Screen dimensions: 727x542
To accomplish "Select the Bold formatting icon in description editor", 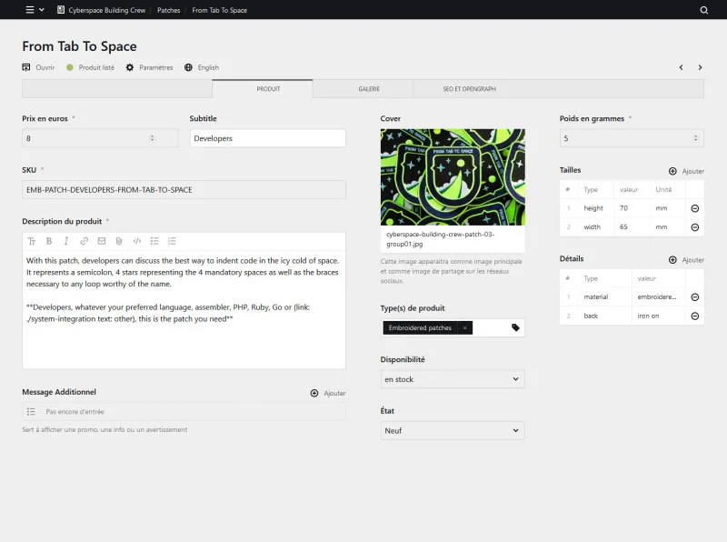I will tap(50, 241).
